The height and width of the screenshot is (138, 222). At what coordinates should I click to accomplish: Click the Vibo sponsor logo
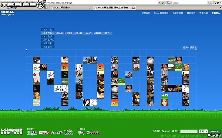pyautogui.click(x=68, y=132)
